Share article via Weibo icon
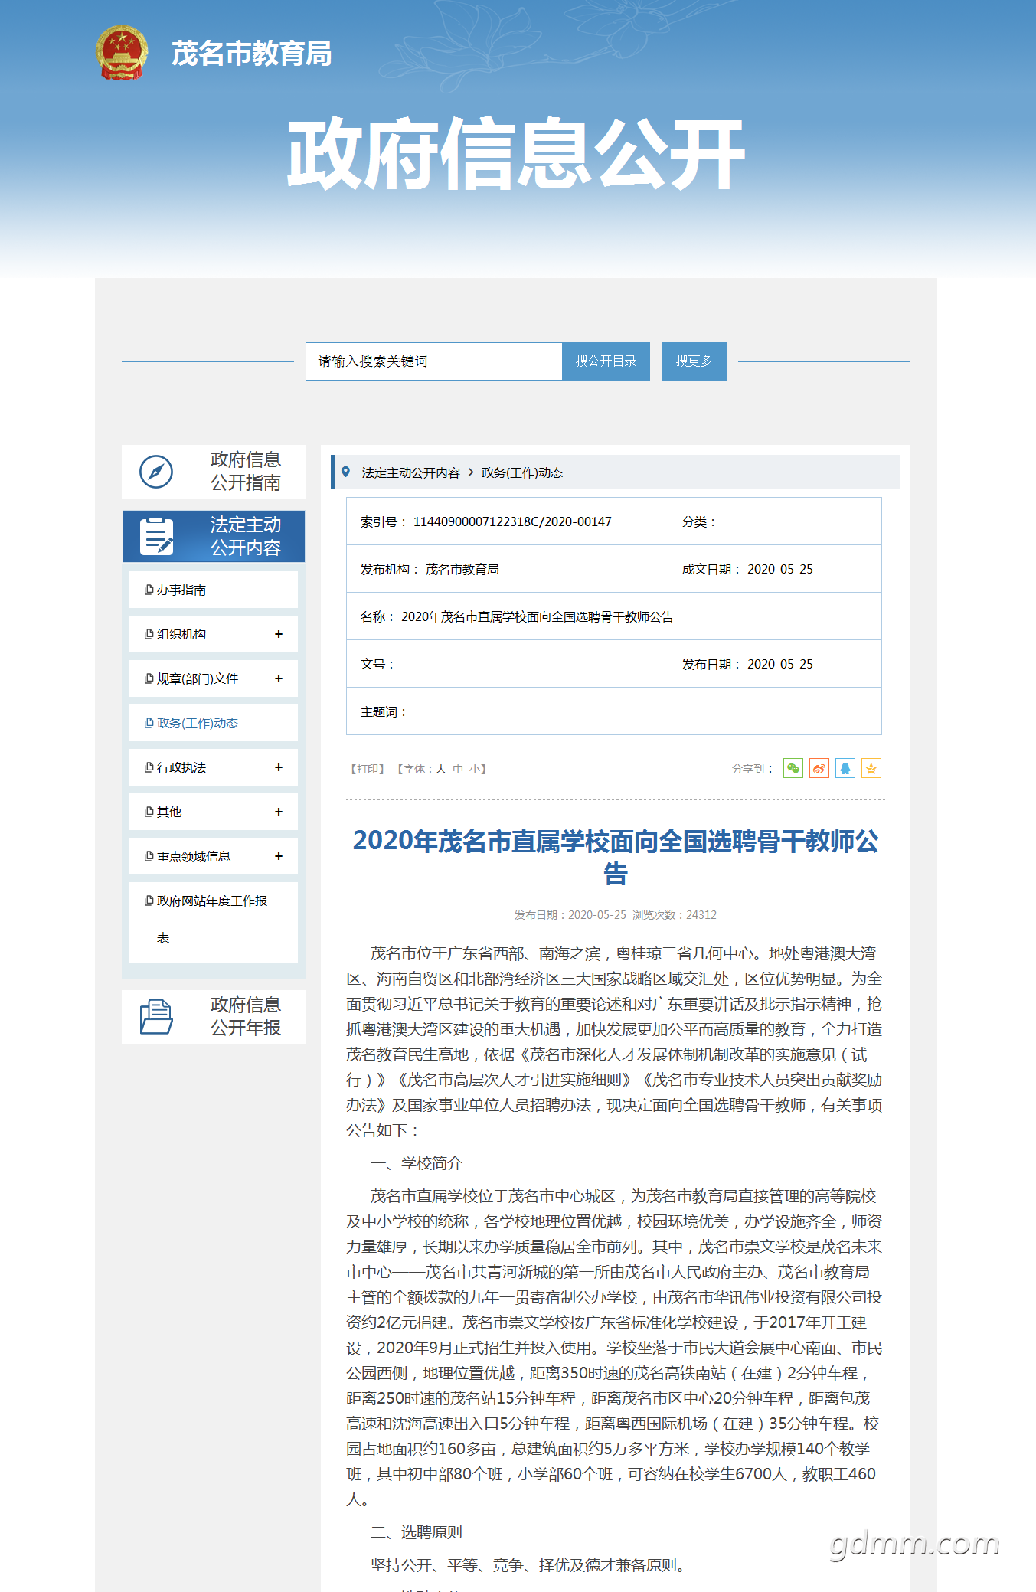1036x1592 pixels. pyautogui.click(x=819, y=768)
